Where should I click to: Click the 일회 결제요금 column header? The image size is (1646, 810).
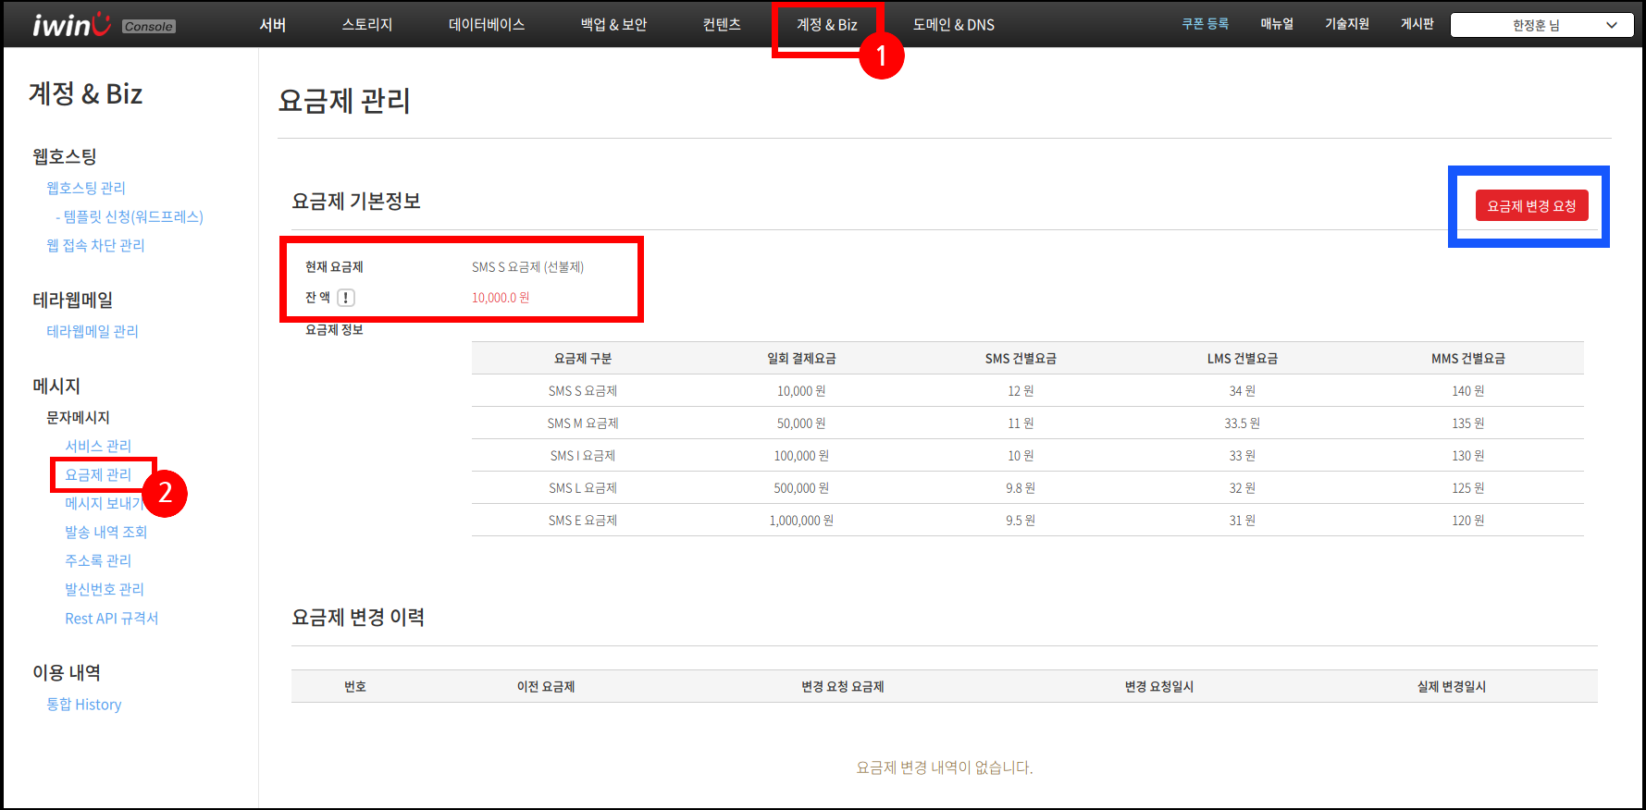[801, 359]
